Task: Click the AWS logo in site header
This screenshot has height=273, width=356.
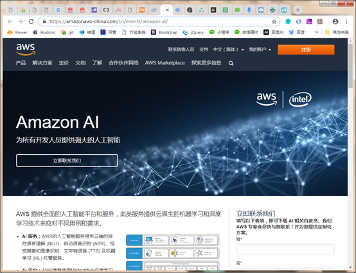Action: 26,49
